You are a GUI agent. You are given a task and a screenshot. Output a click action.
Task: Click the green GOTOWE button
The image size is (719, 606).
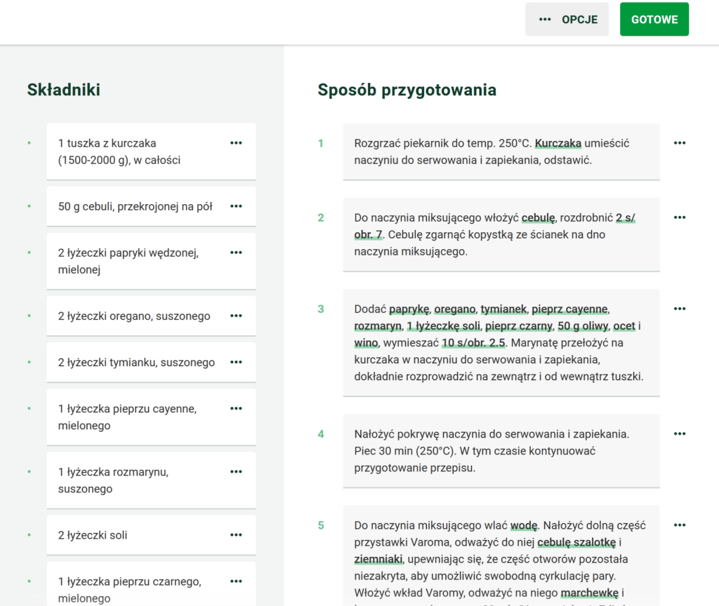[x=654, y=20]
